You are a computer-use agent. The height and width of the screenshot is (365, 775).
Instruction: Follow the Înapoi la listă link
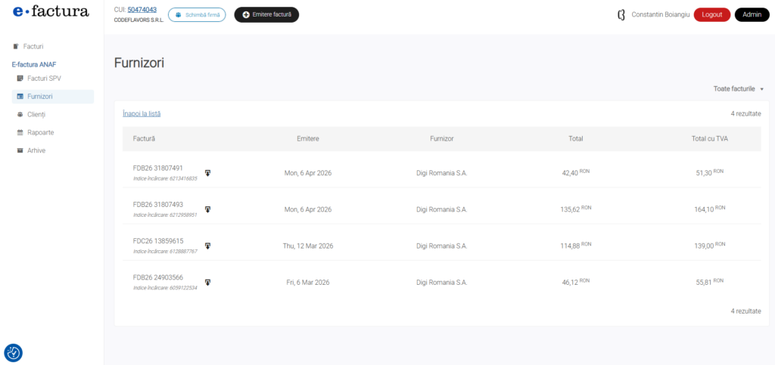click(142, 113)
